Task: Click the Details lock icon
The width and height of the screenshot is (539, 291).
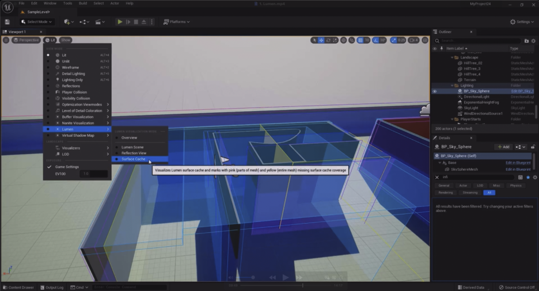Action: [533, 147]
